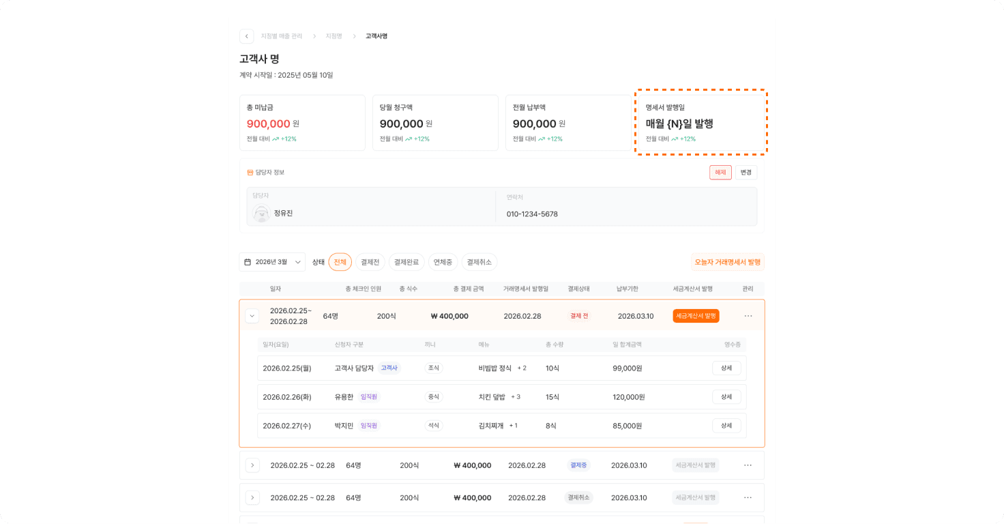The height and width of the screenshot is (524, 1004).
Task: Click 상세 button for 2026.02.27(수)
Action: click(x=726, y=426)
